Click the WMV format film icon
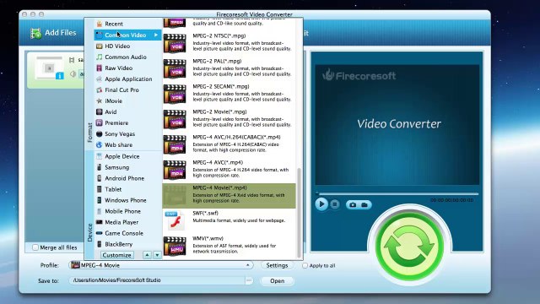The width and height of the screenshot is (540, 304). [175, 246]
